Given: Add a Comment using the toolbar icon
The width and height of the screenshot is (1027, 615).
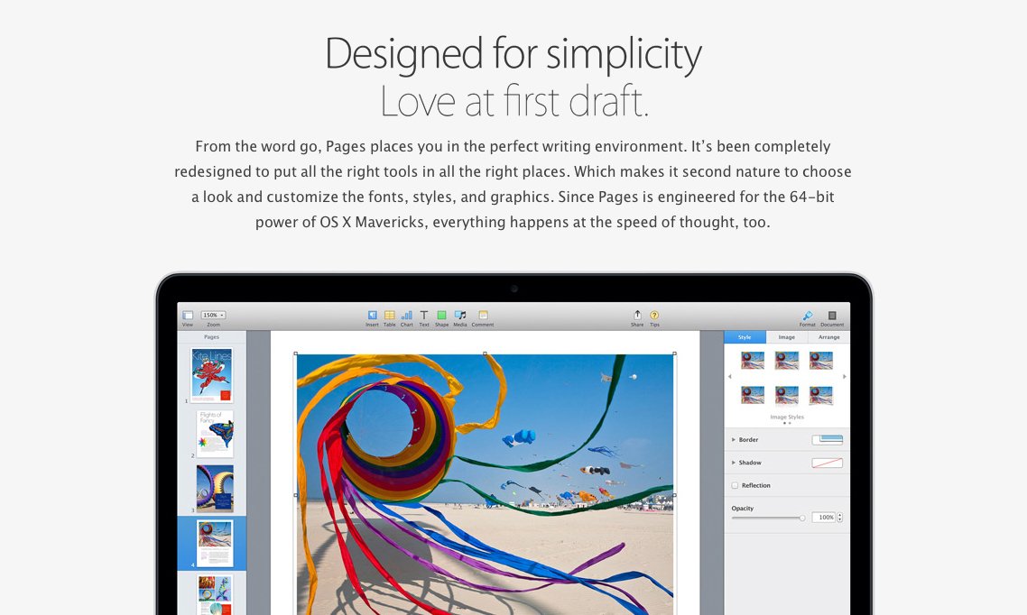Looking at the screenshot, I should coord(482,313).
